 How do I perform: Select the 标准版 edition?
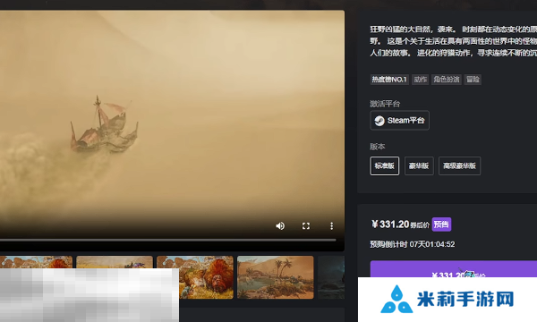coord(385,166)
